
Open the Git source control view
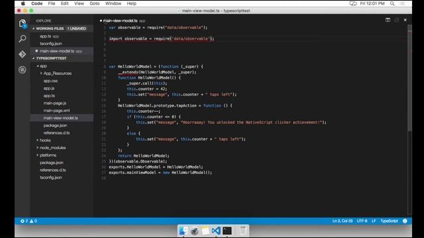coord(23,54)
